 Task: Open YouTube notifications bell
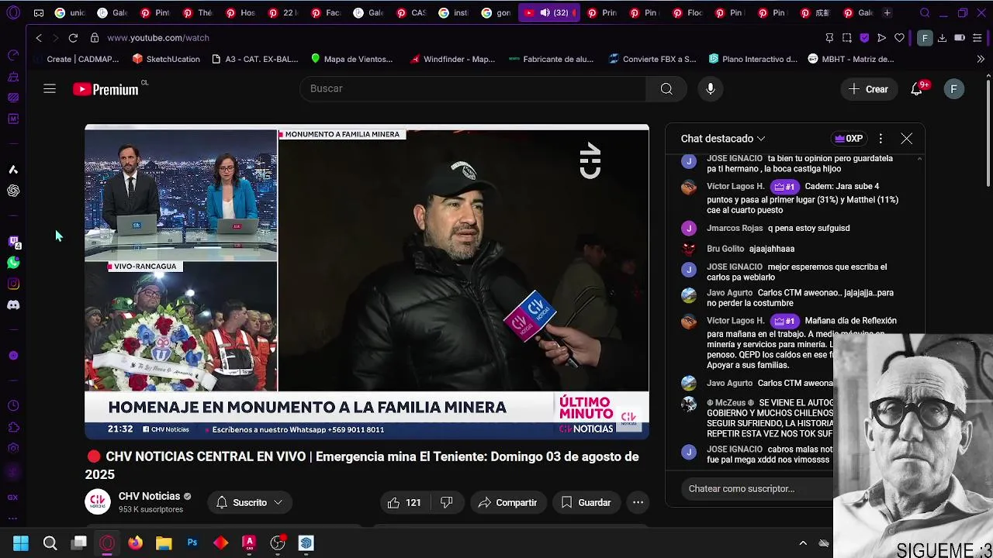coord(917,89)
